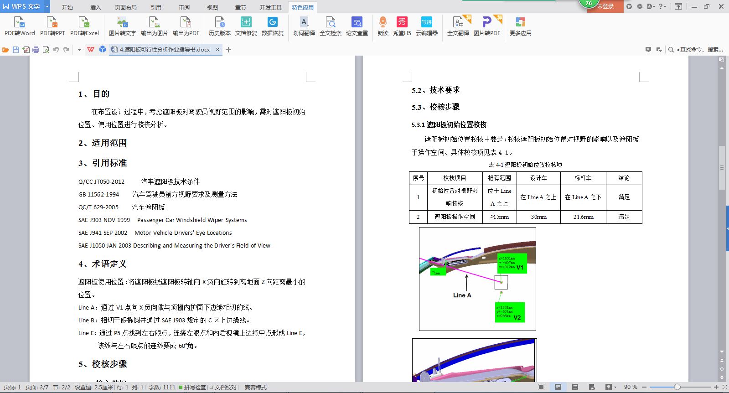Click the save icon in quick access toolbar
Screen dimensions: 729x393
[16, 50]
